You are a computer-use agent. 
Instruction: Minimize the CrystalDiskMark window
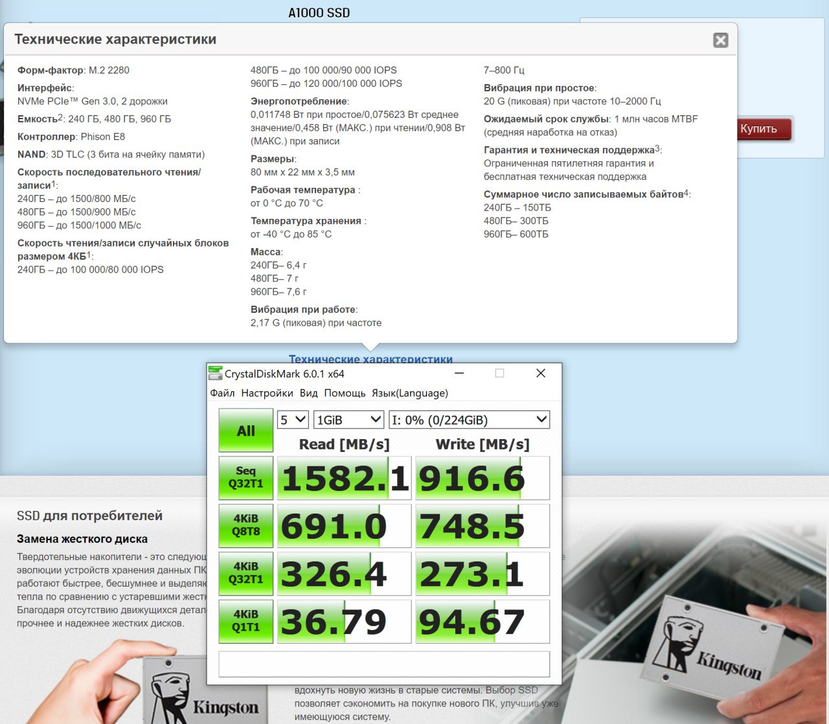(x=459, y=373)
